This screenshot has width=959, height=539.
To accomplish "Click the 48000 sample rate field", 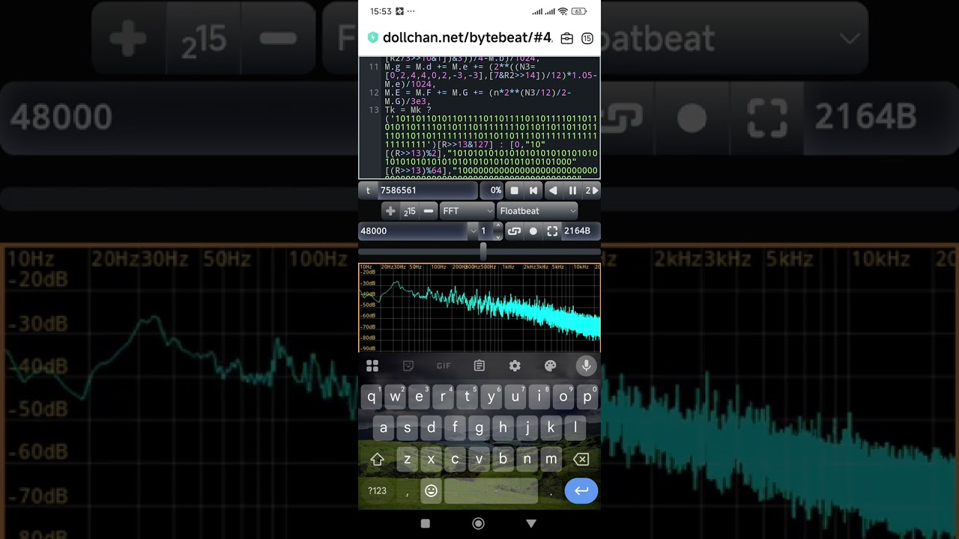I will [413, 231].
